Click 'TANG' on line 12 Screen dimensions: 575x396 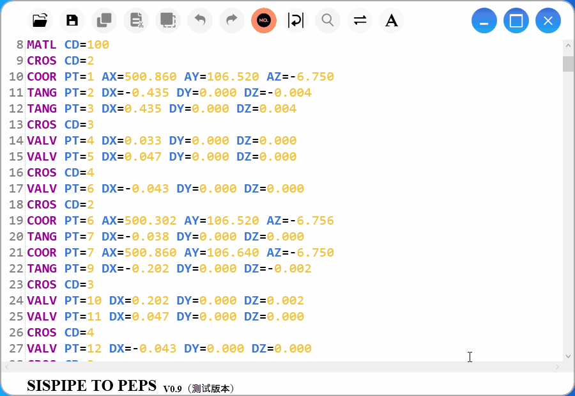coord(42,109)
